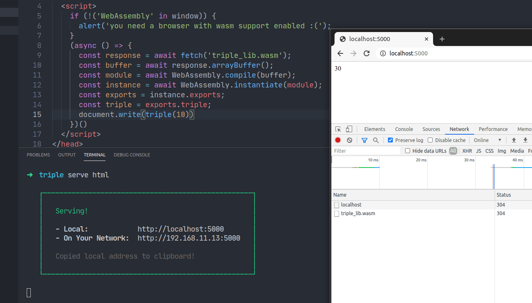532x303 pixels.
Task: Click the Serving! message in terminal
Action: point(72,211)
